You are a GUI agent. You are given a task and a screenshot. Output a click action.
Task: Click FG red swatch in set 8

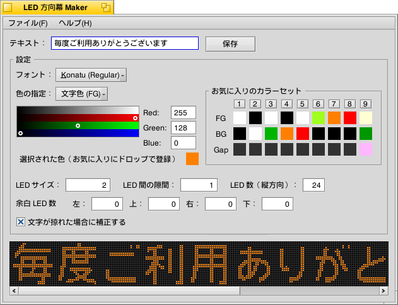click(350, 118)
